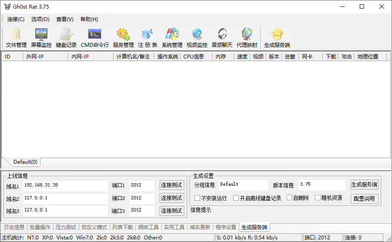The image size is (392, 242).
Task: Click the 端口1 port field
Action: (142, 186)
